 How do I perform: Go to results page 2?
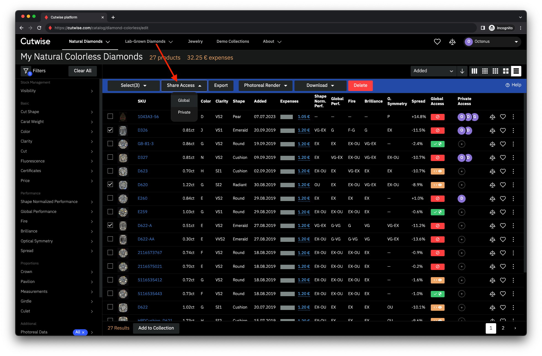503,328
